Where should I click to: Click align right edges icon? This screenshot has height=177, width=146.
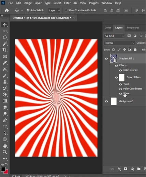pos(118,10)
